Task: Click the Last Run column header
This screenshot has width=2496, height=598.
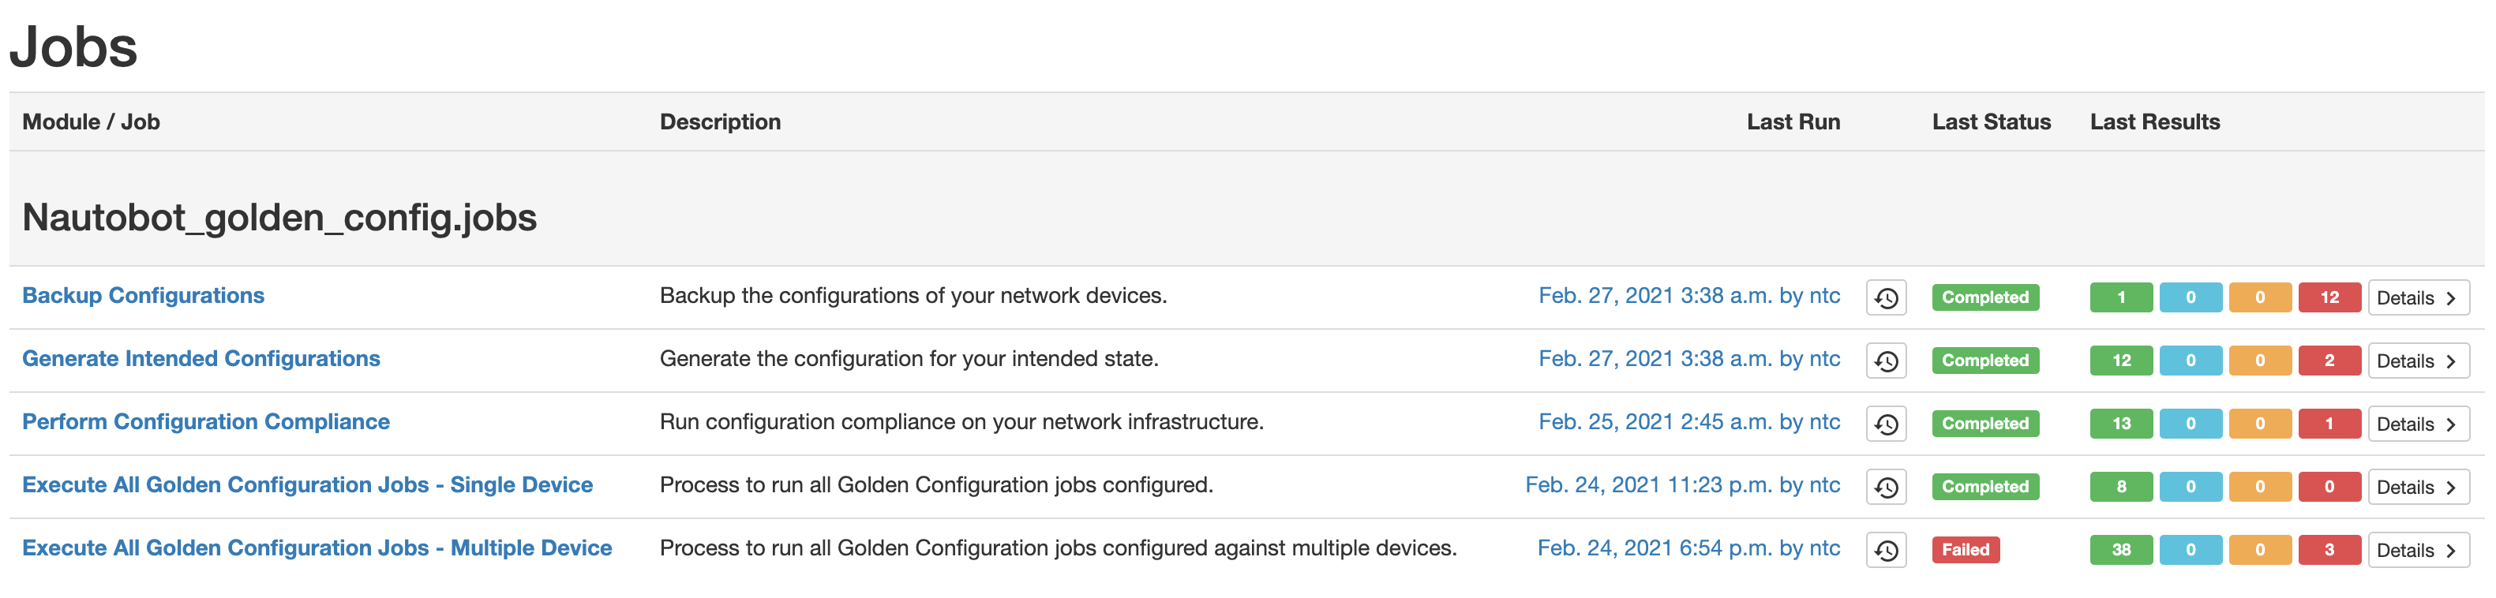Action: (x=1793, y=121)
